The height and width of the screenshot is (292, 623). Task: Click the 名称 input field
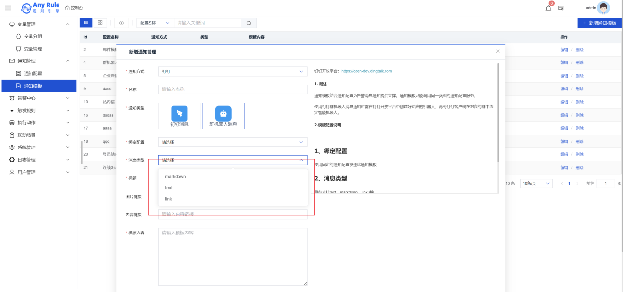233,89
